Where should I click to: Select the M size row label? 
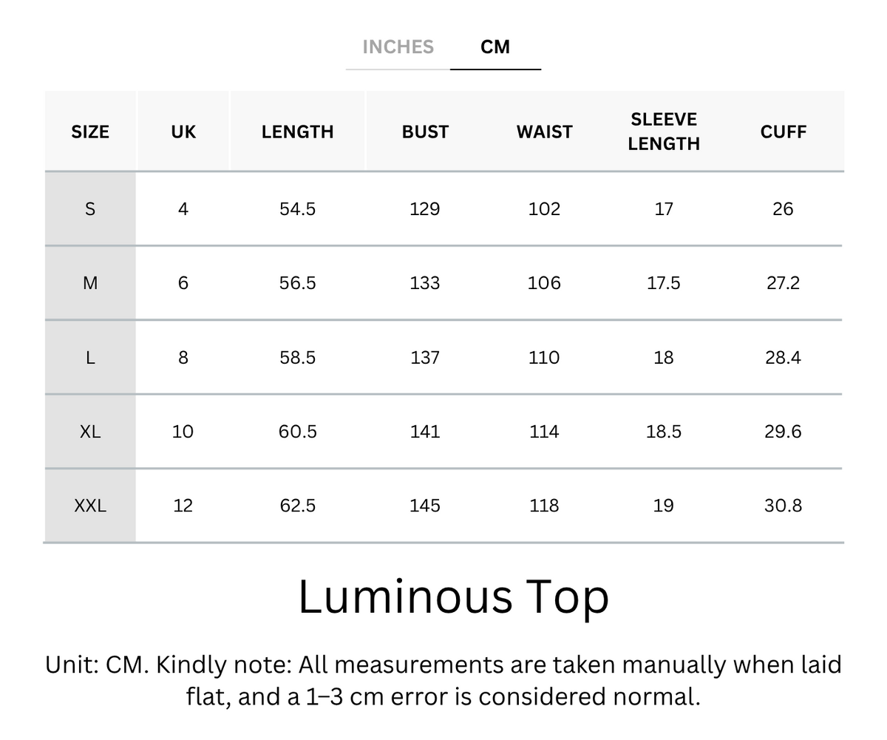click(x=90, y=283)
